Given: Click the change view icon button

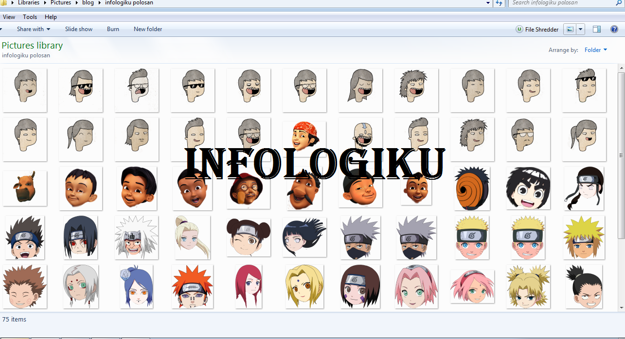Looking at the screenshot, I should coord(569,29).
